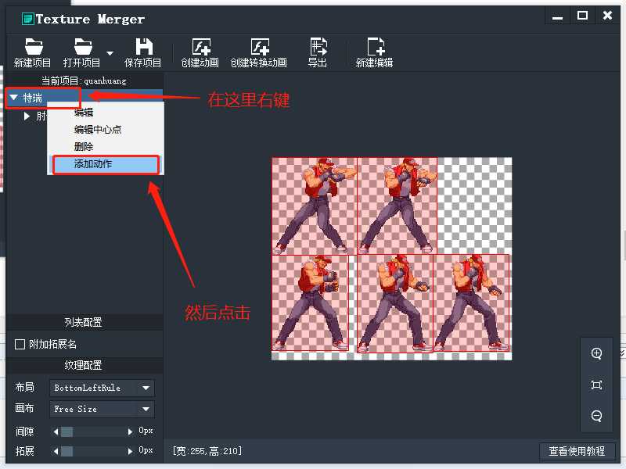The image size is (626, 469).
Task: Fit the canvas to view icon
Action: [596, 385]
